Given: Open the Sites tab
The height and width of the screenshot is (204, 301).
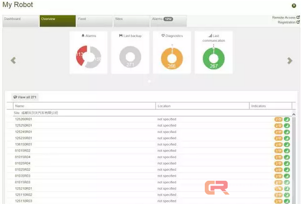Looking at the screenshot, I should click(x=131, y=20).
